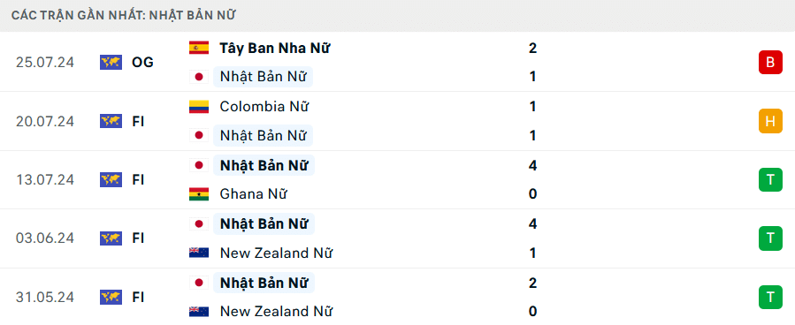The width and height of the screenshot is (795, 325).
Task: Click the orange H draw result badge
Action: 770,122
